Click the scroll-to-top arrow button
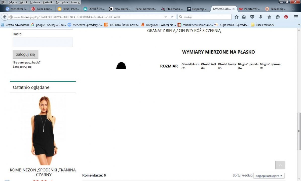Screen dimensions: 301x181 click(280, 165)
